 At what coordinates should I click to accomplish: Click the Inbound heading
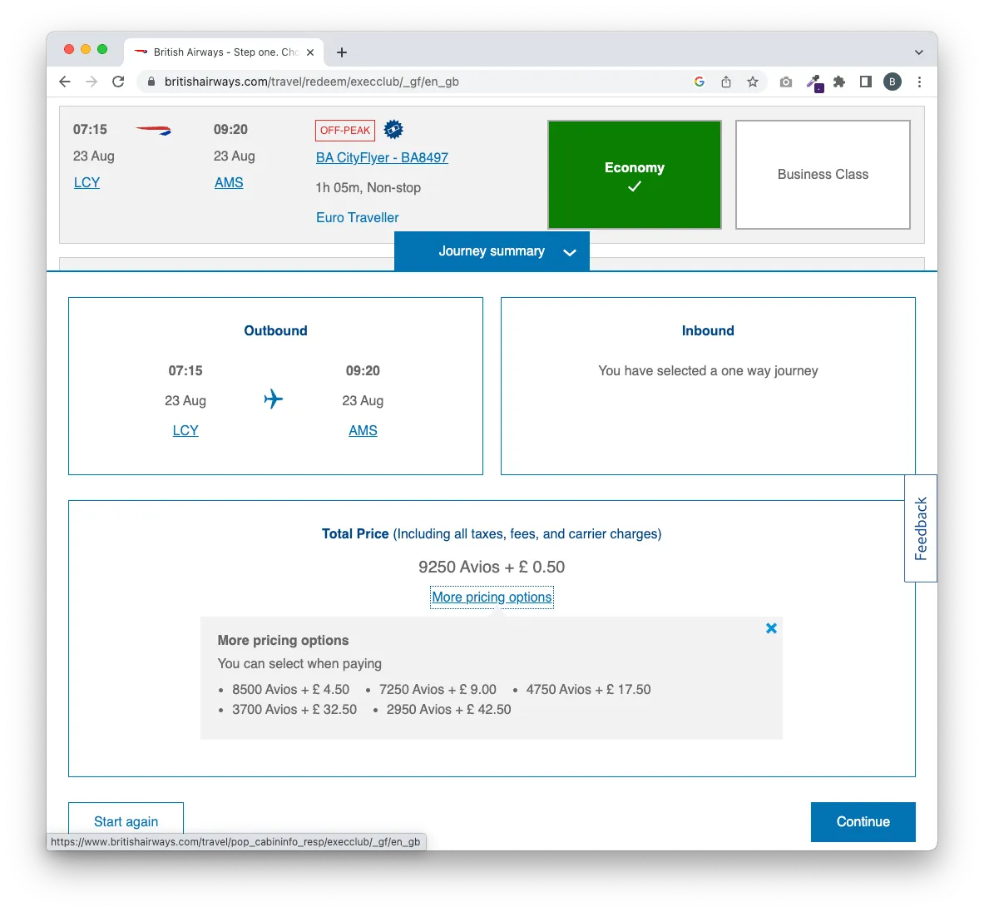click(708, 331)
